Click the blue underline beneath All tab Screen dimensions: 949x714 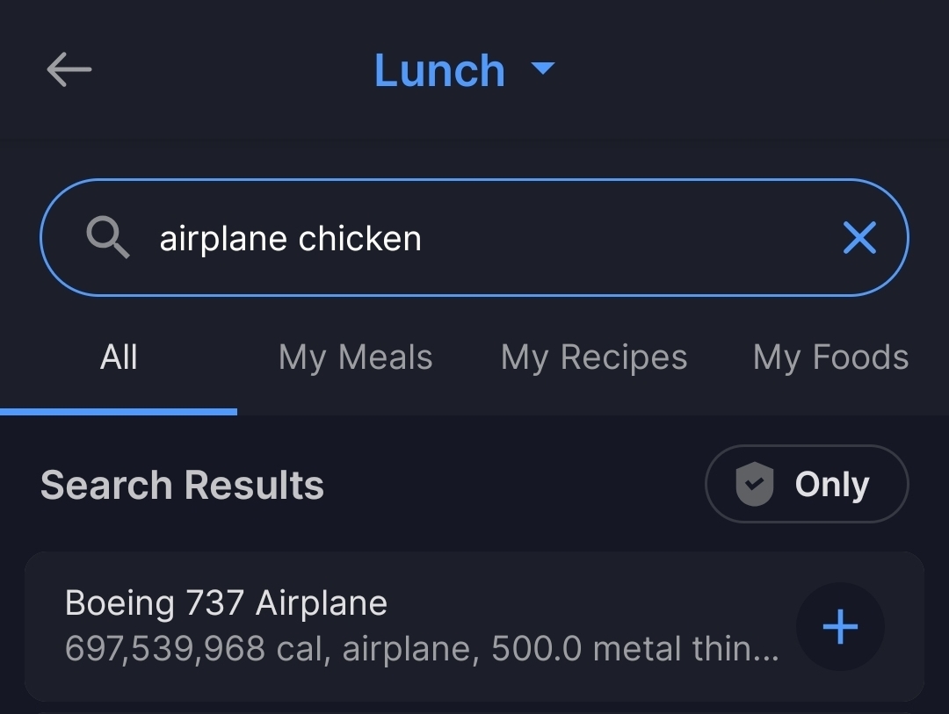[119, 411]
